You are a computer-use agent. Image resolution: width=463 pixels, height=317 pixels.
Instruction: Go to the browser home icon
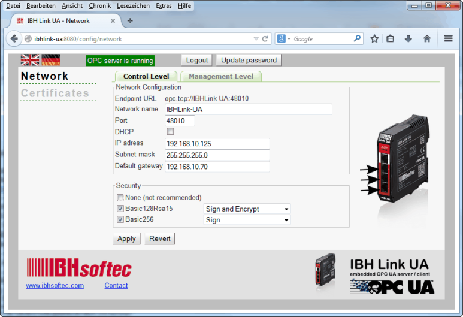point(427,39)
